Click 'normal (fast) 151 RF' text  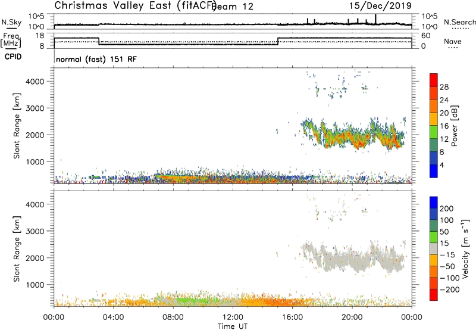96,59
